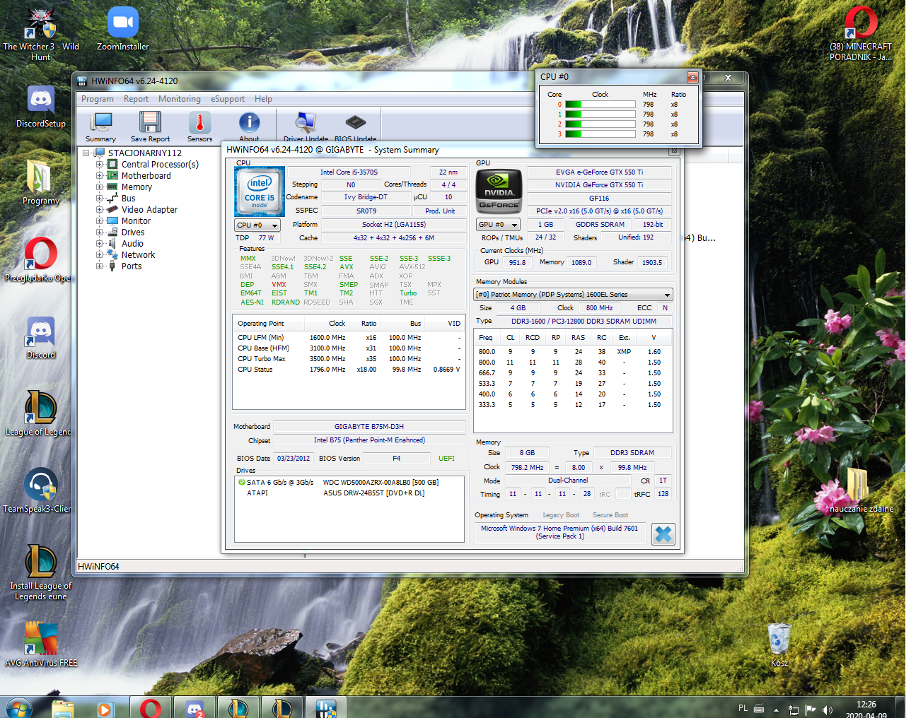Viewport: 911px width, 718px height.
Task: Click the Action Center flag tray icon
Action: [x=811, y=710]
